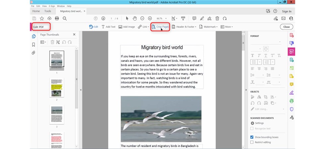325x149 pixels.
Task: Go to next page with down arrow
Action: point(103,19)
